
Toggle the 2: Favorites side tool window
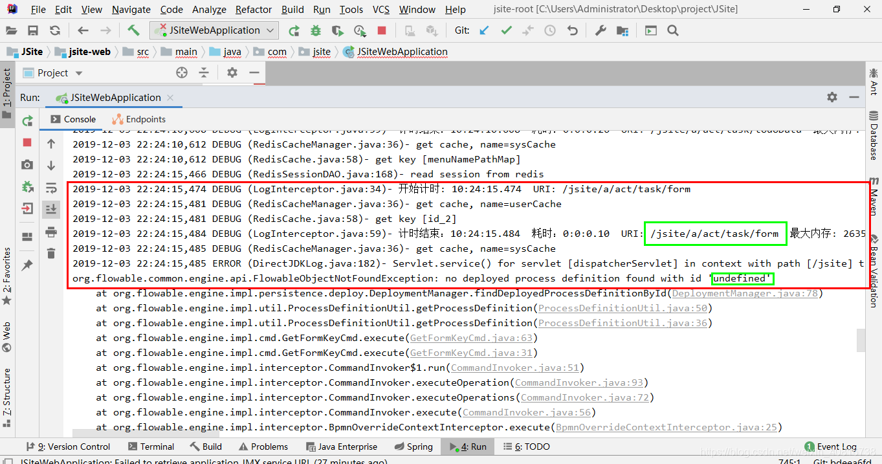click(x=7, y=276)
